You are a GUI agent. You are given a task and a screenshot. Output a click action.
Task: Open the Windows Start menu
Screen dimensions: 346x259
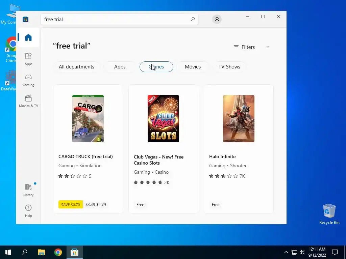[x=8, y=252]
